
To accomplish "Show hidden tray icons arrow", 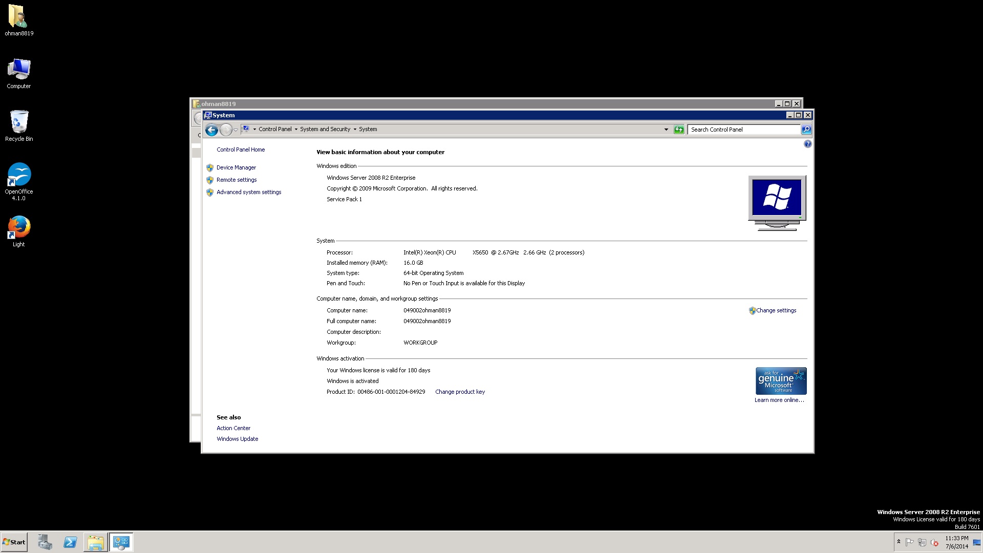I will (899, 542).
